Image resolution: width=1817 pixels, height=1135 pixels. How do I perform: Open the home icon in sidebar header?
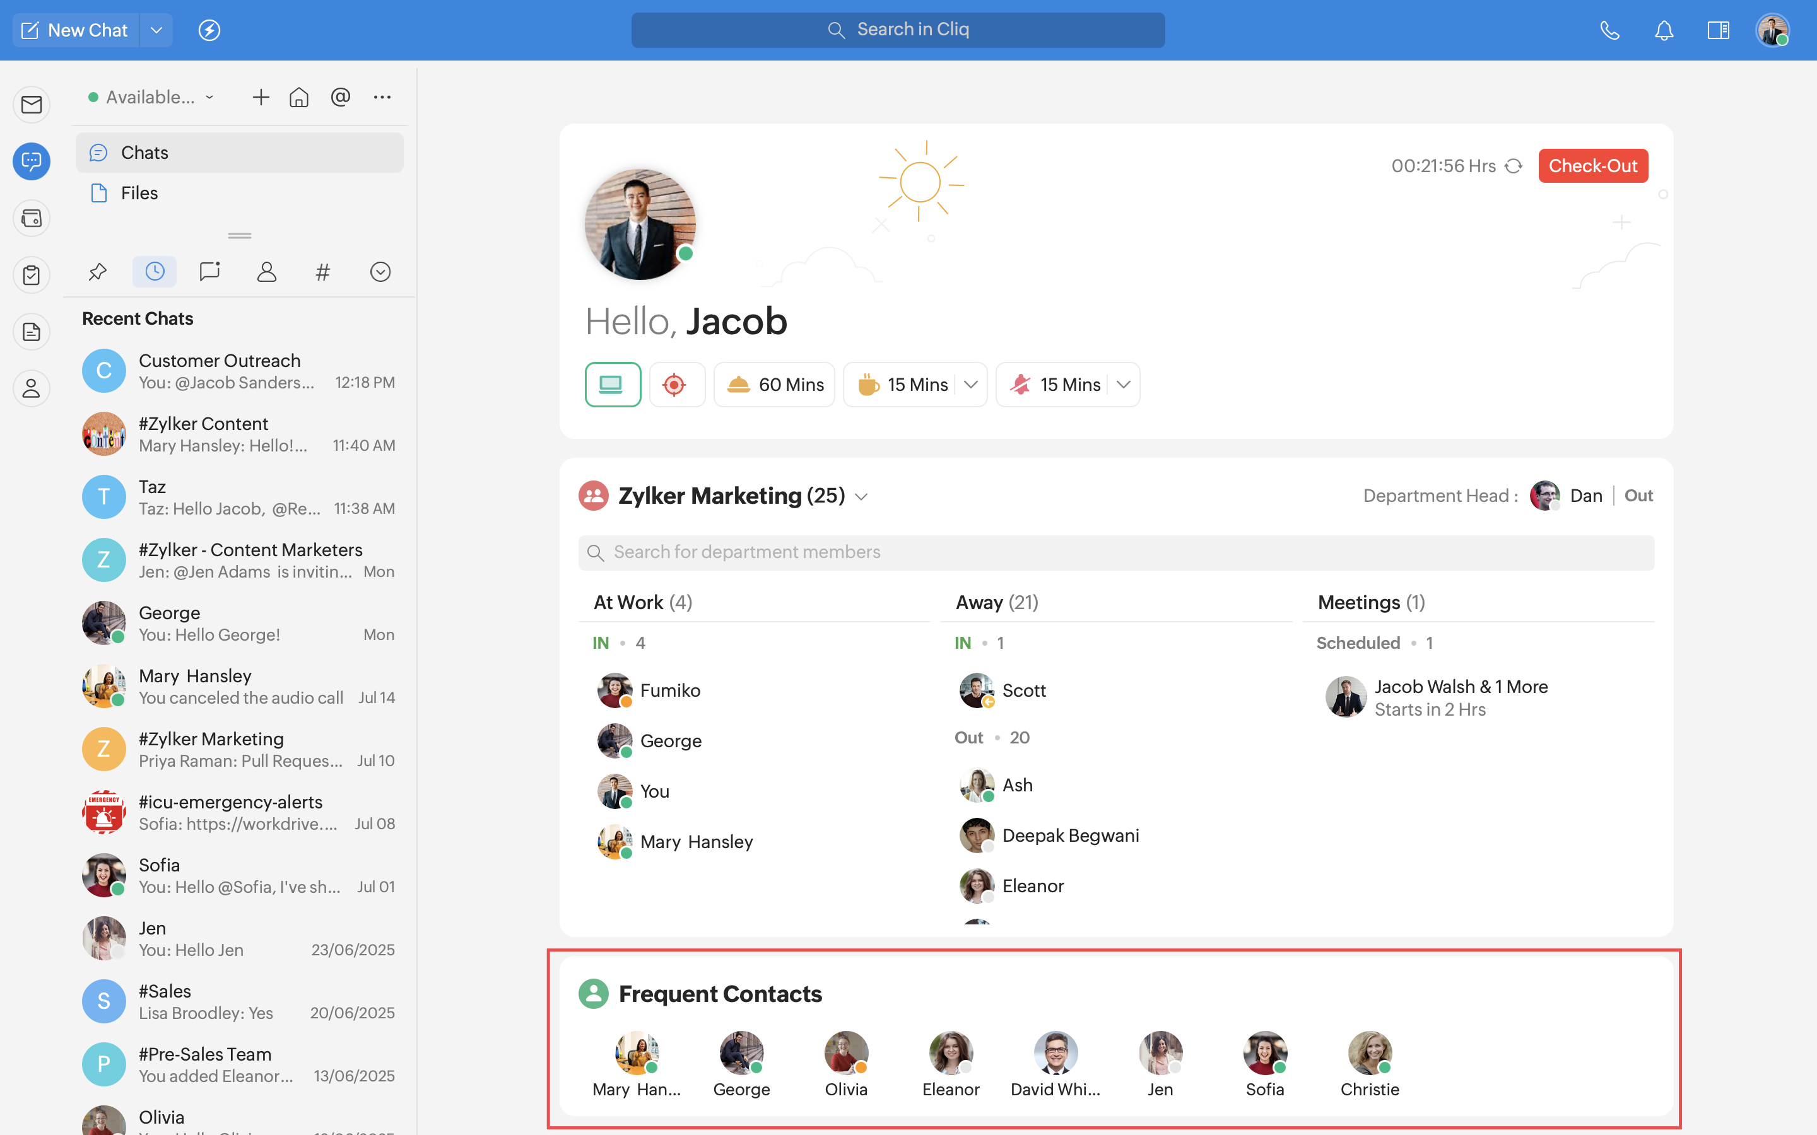[x=299, y=98]
